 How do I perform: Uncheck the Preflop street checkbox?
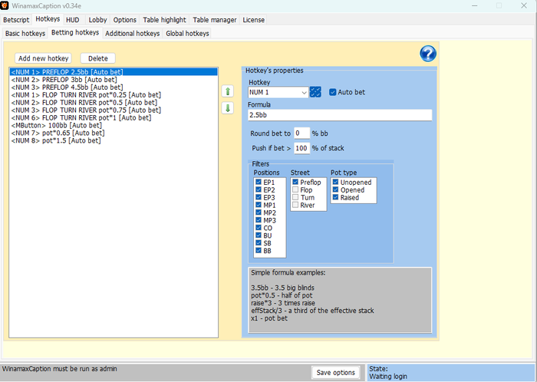[295, 182]
